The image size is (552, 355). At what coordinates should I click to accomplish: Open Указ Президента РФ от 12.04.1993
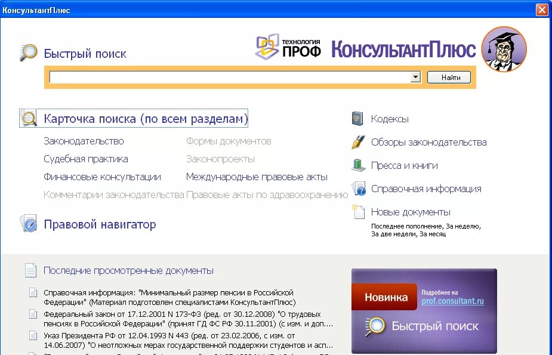pos(189,340)
